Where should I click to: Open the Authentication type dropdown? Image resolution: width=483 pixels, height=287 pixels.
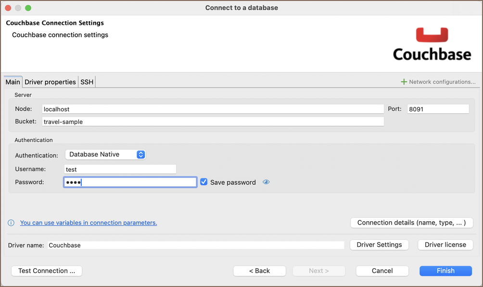(x=105, y=155)
